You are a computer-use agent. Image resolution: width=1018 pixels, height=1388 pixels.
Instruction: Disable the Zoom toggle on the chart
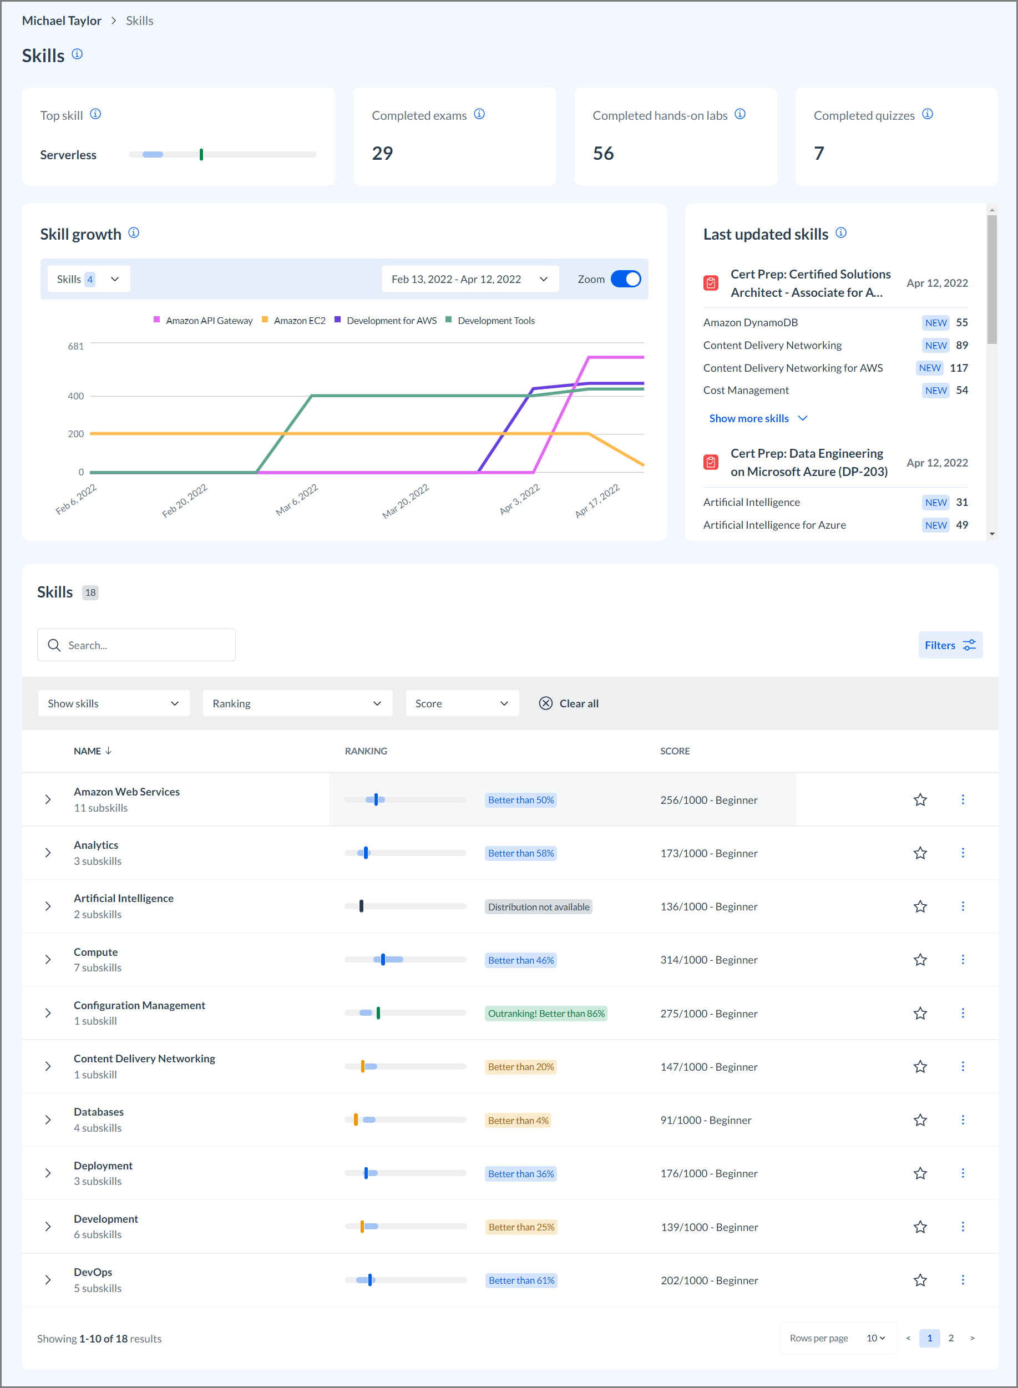[x=626, y=278]
